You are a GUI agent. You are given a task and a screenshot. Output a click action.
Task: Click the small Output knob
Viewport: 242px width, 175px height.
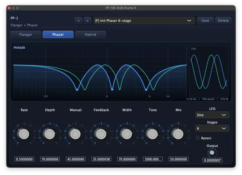point(212,153)
